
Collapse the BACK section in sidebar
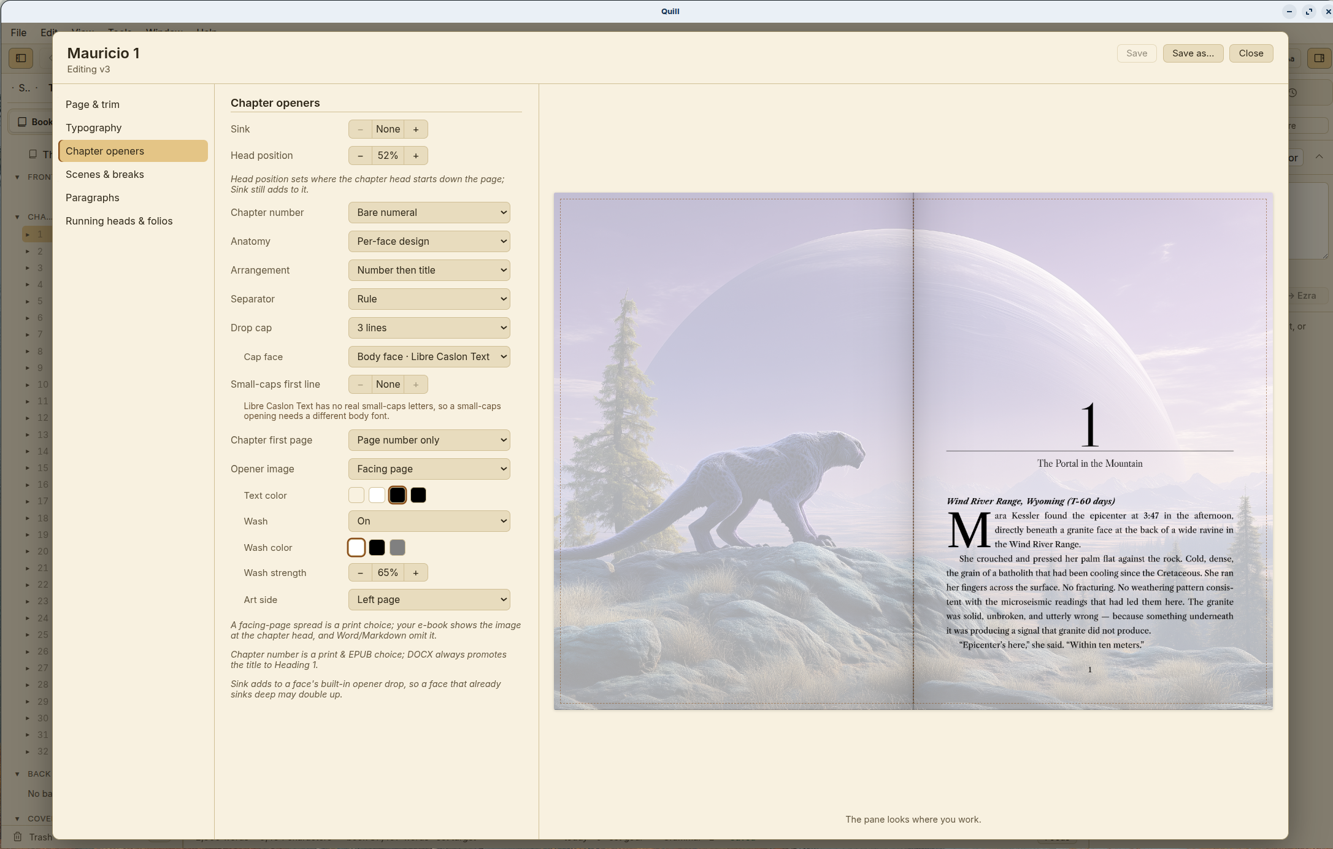[x=17, y=774]
